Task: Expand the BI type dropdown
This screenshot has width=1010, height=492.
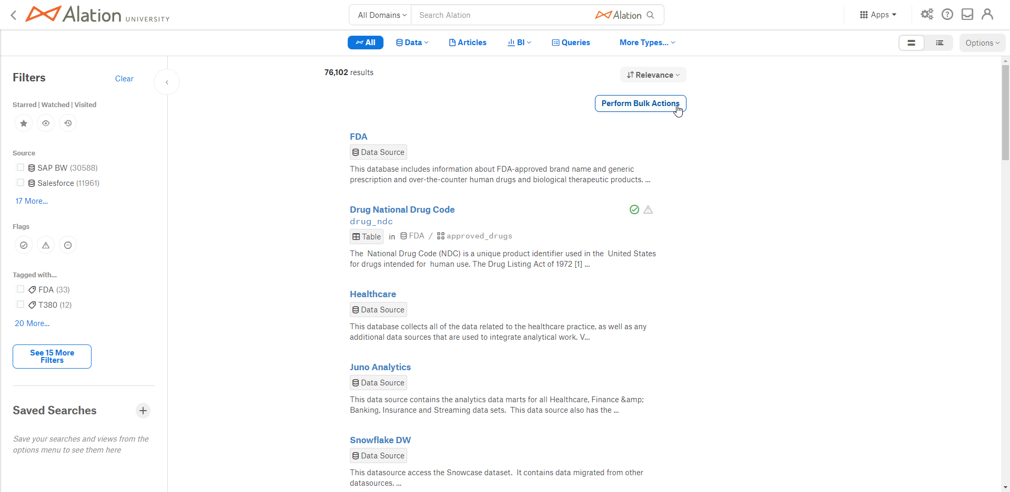Action: pos(519,43)
